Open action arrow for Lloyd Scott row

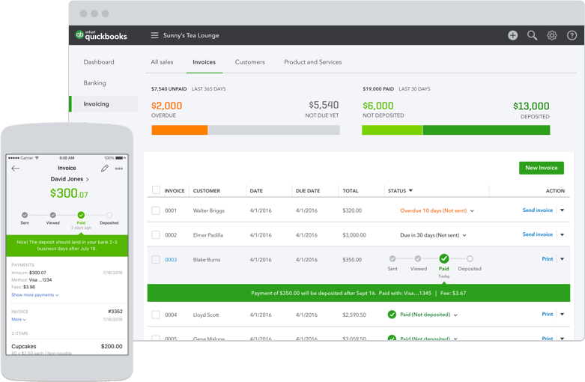coord(563,314)
